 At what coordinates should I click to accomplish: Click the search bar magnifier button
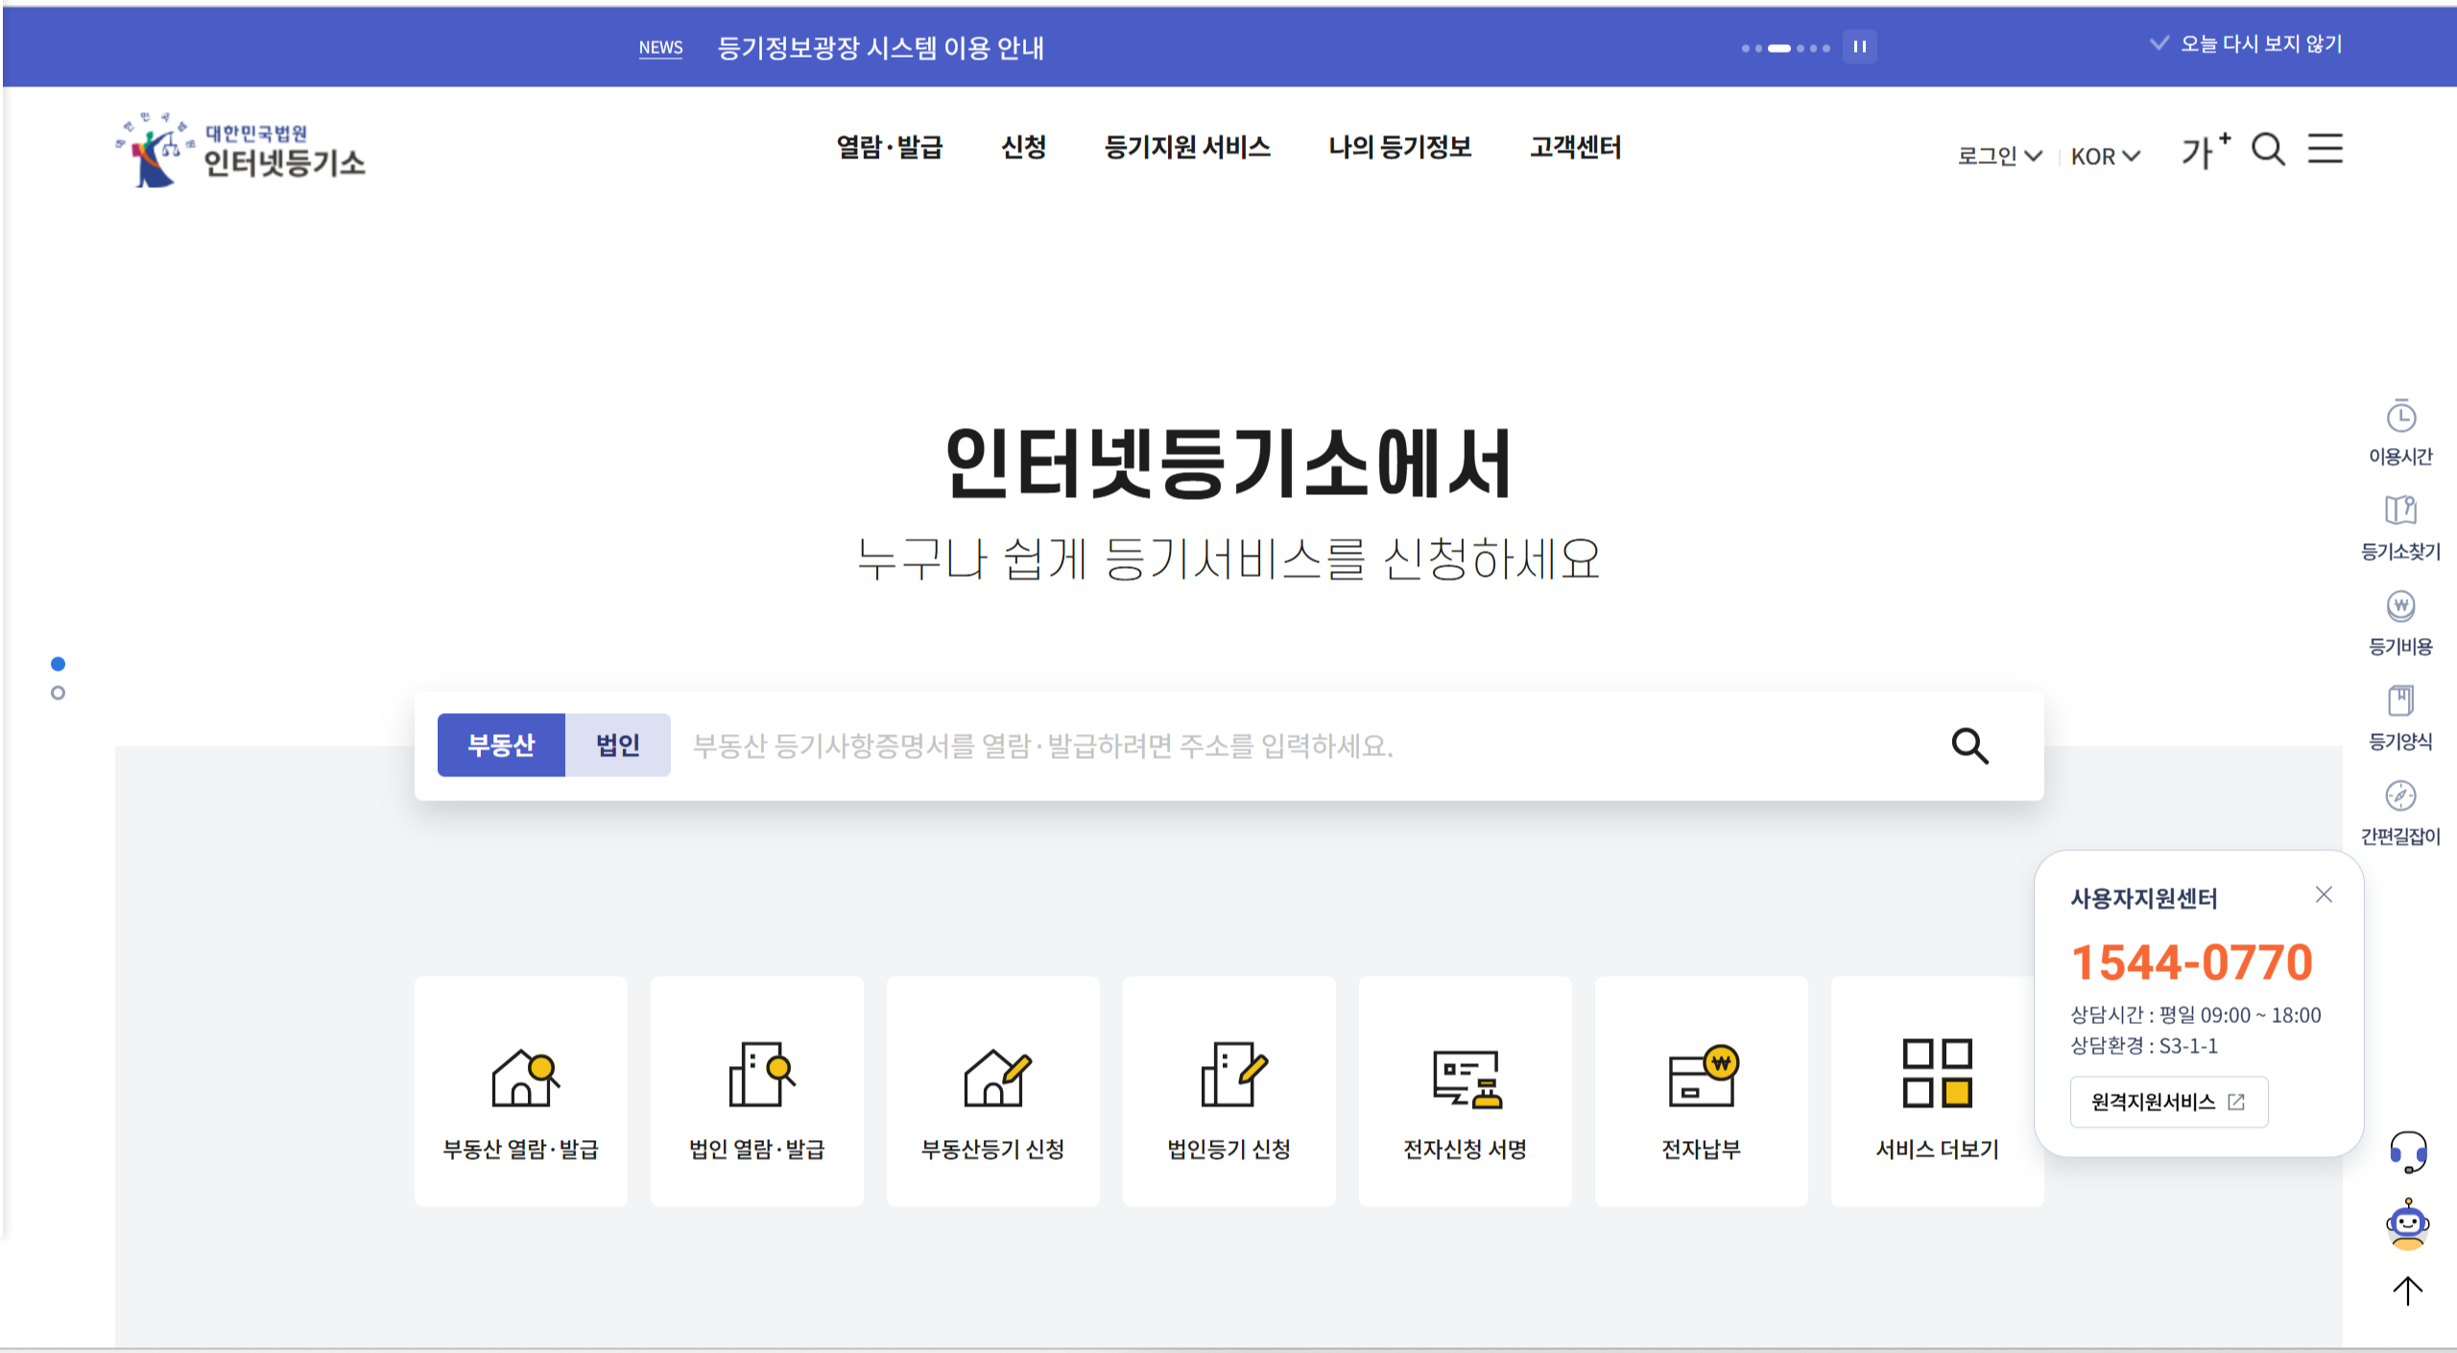pos(1969,746)
